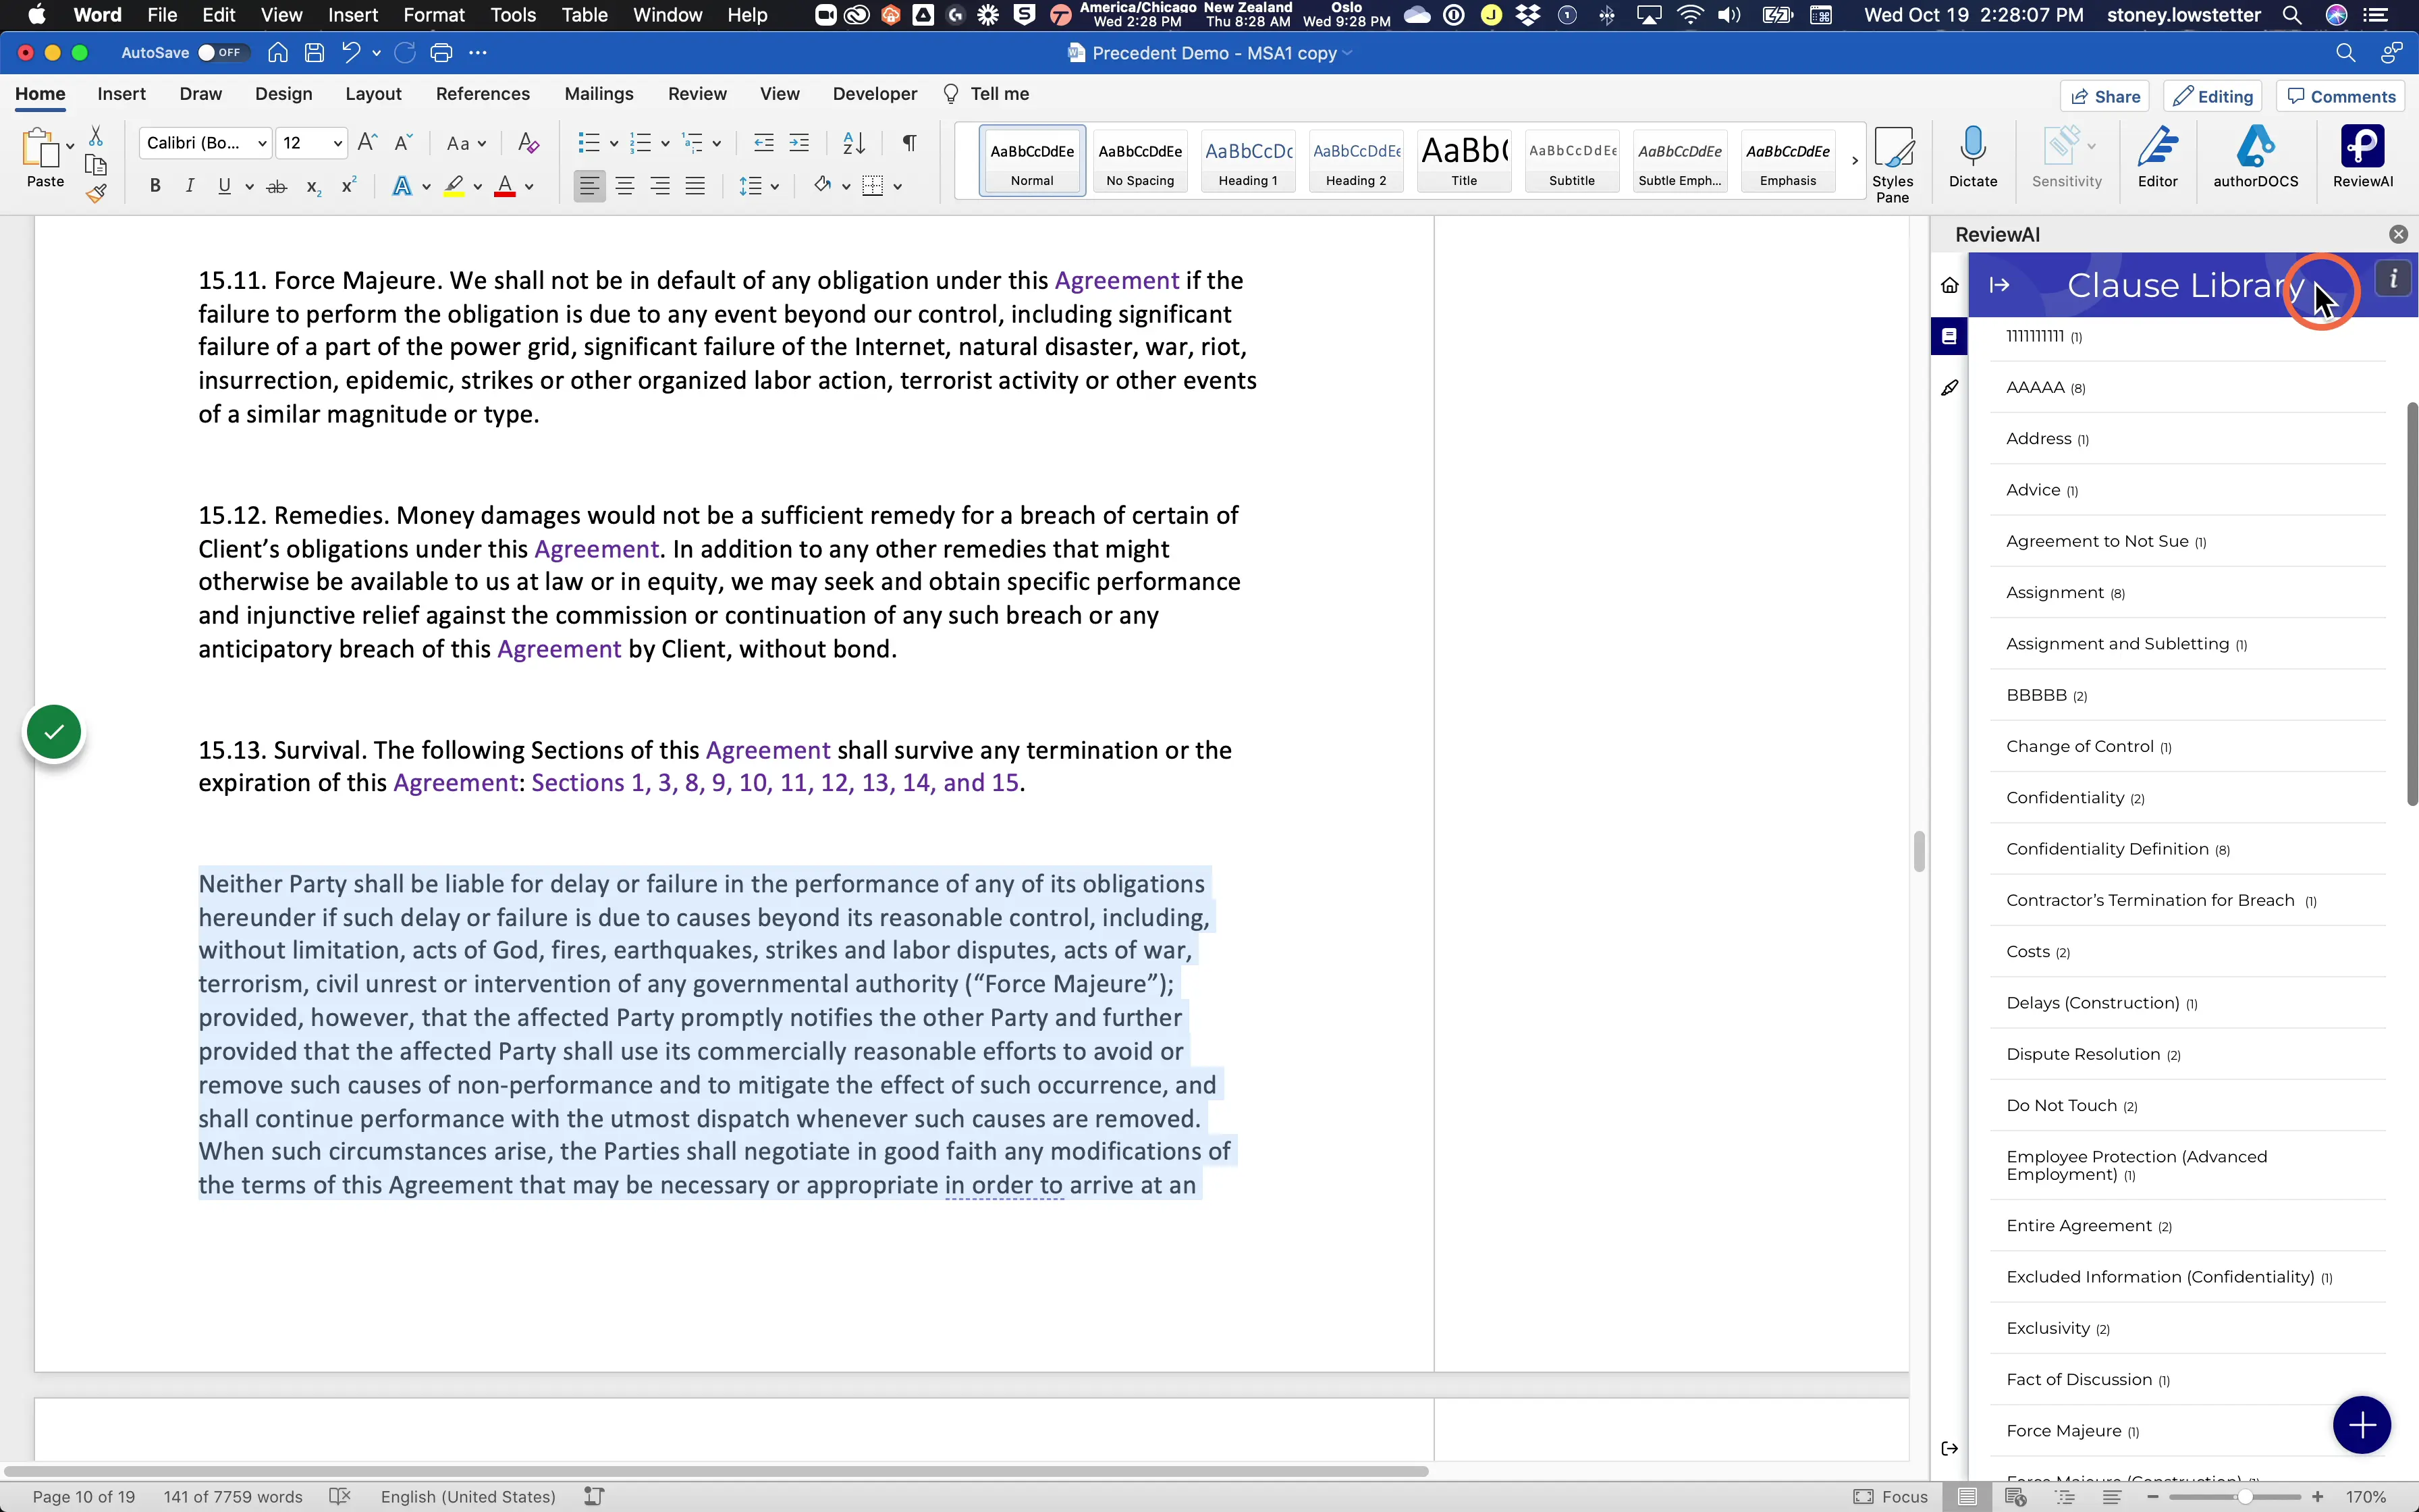Toggle Bold formatting
Viewport: 2419px width, 1512px height.
[155, 186]
